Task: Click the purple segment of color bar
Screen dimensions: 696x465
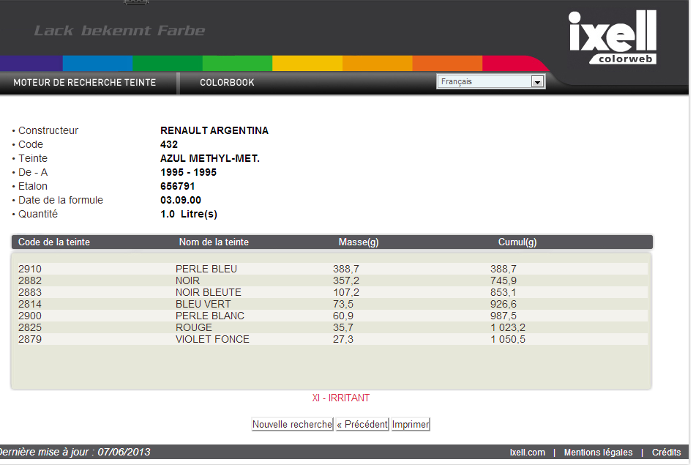Action: [x=31, y=64]
